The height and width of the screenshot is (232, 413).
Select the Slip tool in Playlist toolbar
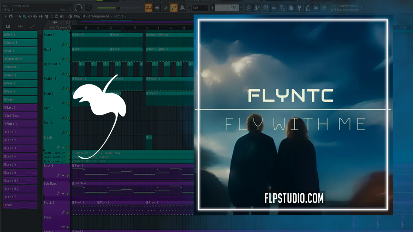click(41, 16)
